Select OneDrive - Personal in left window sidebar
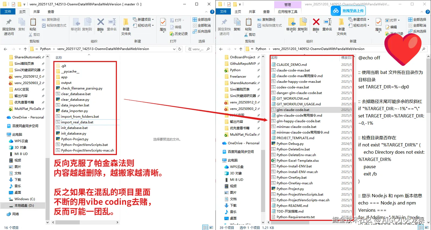This screenshot has width=431, height=230. pyautogui.click(x=25, y=117)
